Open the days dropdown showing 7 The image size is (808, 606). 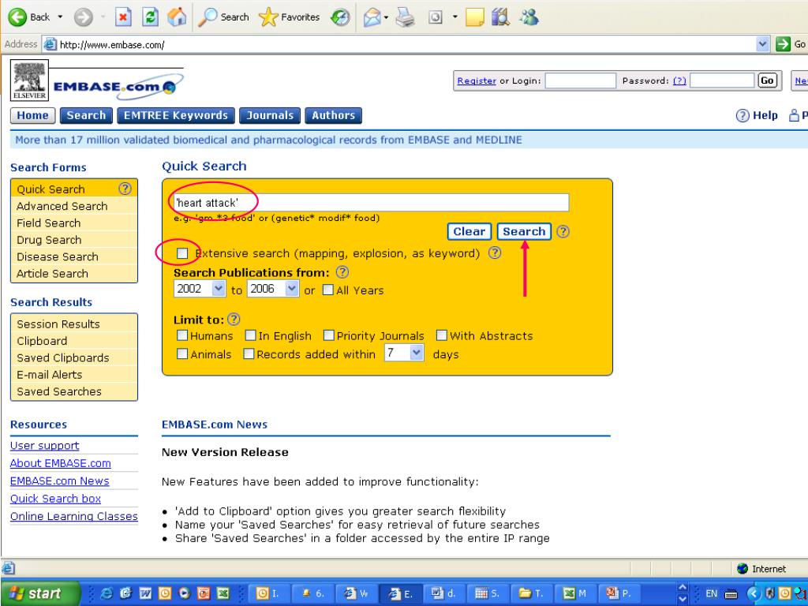click(404, 353)
